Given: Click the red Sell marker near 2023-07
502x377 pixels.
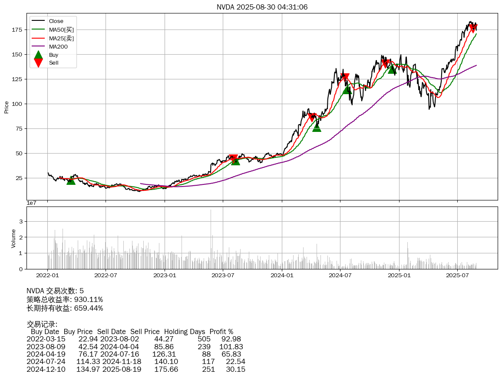Looking at the screenshot, I should 233,158.
